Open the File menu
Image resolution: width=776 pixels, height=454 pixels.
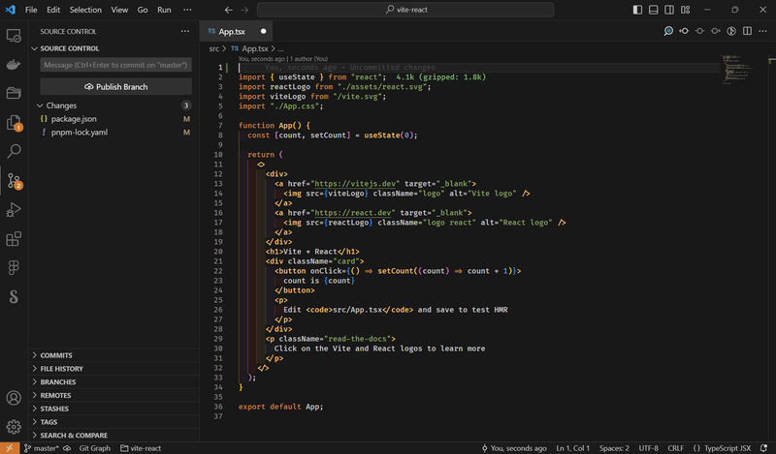point(31,10)
